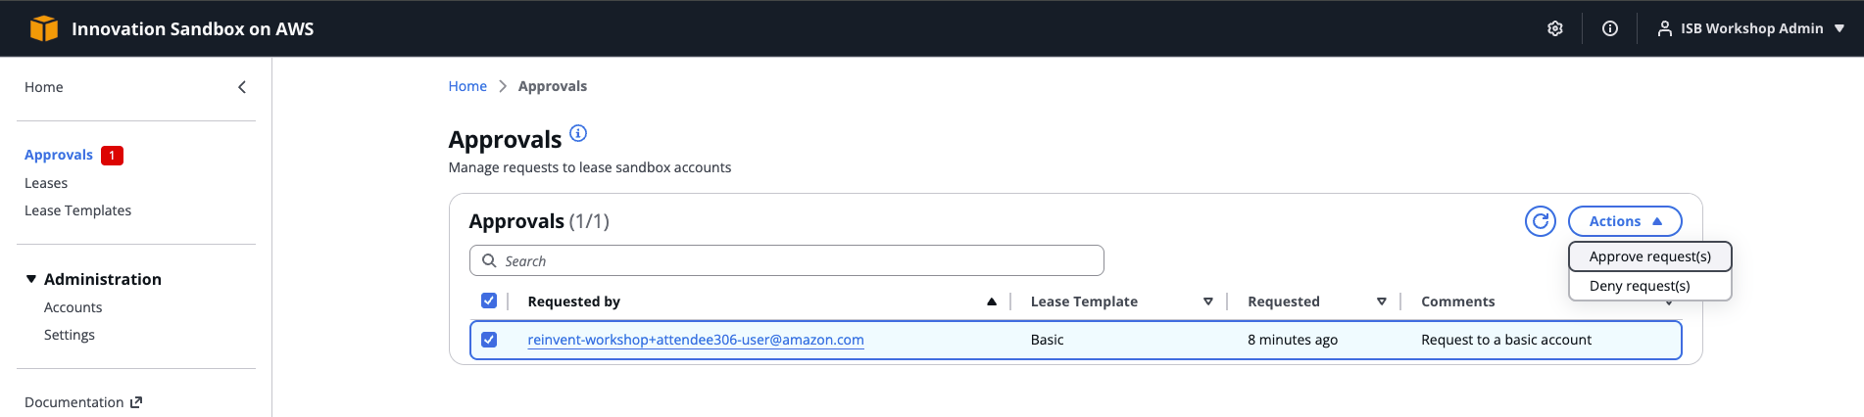Toggle the select-all header checkbox
Viewport: 1864px width, 417px height.
pyautogui.click(x=489, y=301)
